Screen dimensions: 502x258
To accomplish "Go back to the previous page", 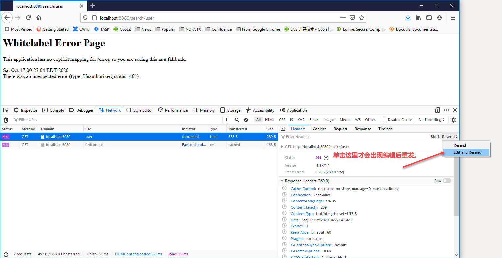I will [7, 18].
